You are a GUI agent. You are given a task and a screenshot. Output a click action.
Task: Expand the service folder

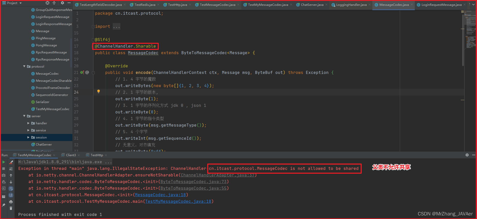tap(28, 130)
